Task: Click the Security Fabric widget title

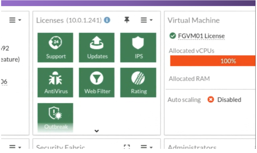Action: 61,147
